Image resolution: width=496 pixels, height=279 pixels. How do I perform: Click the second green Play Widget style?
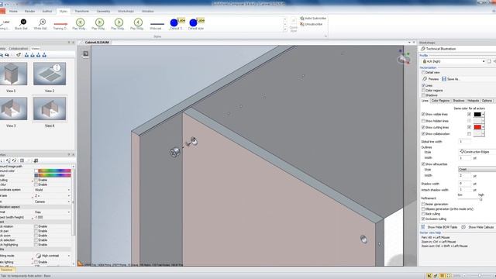click(99, 24)
